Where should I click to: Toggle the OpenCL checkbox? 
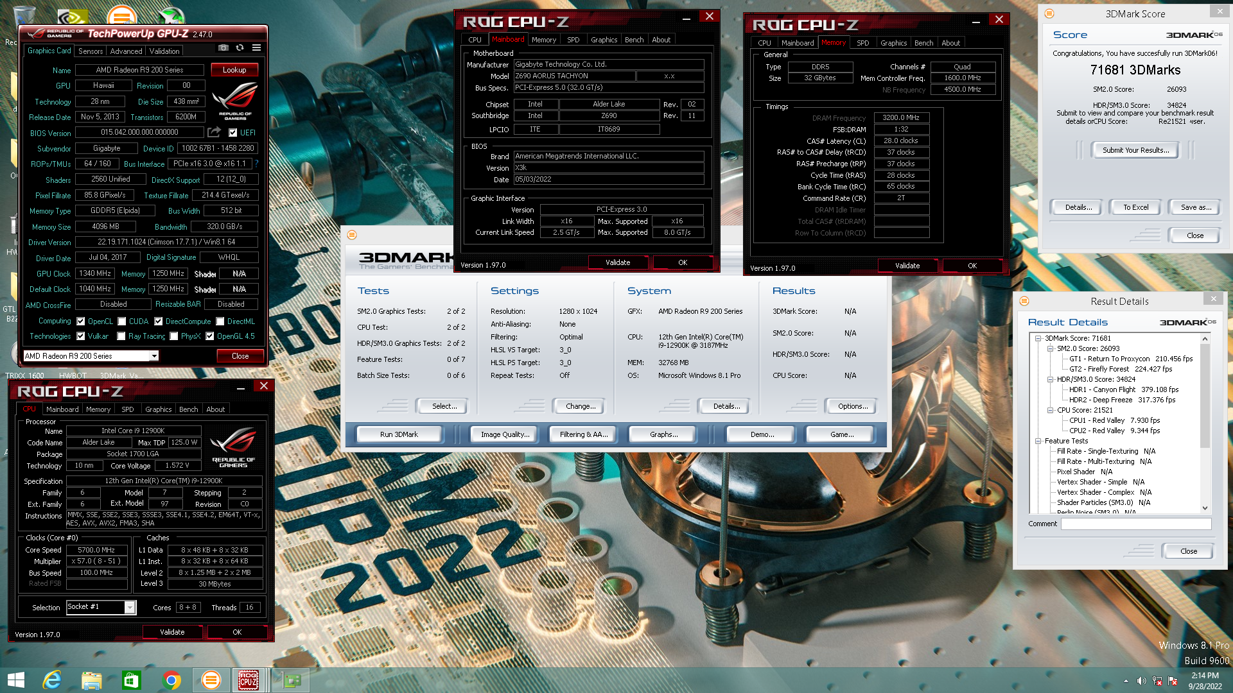[x=81, y=321]
